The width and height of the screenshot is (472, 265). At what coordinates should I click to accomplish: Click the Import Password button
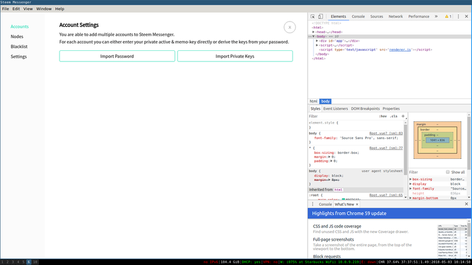coord(117,56)
